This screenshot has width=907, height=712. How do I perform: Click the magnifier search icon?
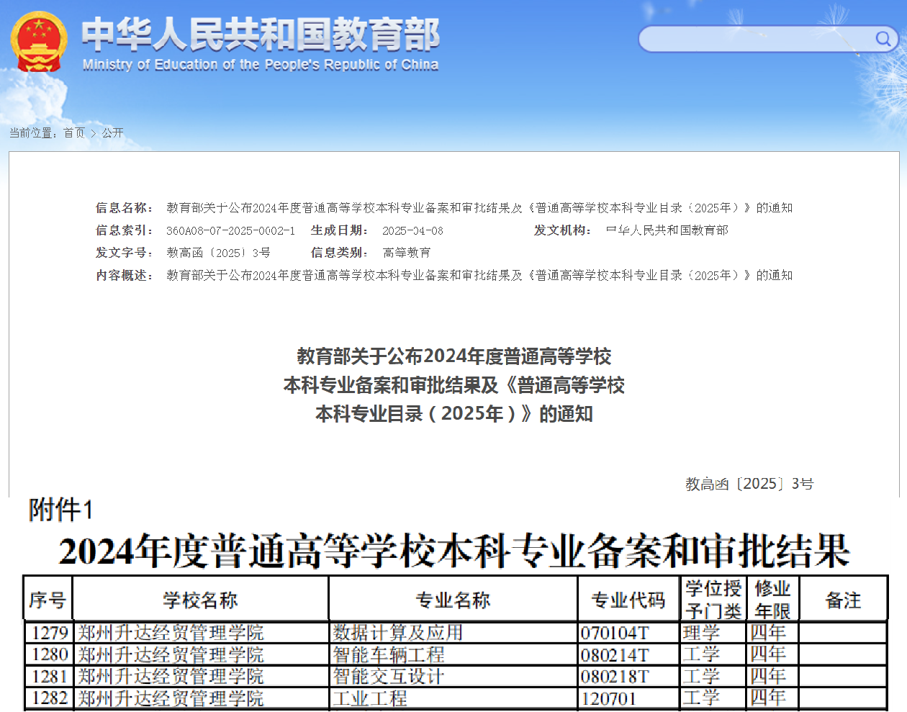[x=883, y=39]
